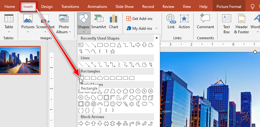The image size is (260, 127).
Task: Choose the Parallelogram basic shape
Action: (106, 91)
